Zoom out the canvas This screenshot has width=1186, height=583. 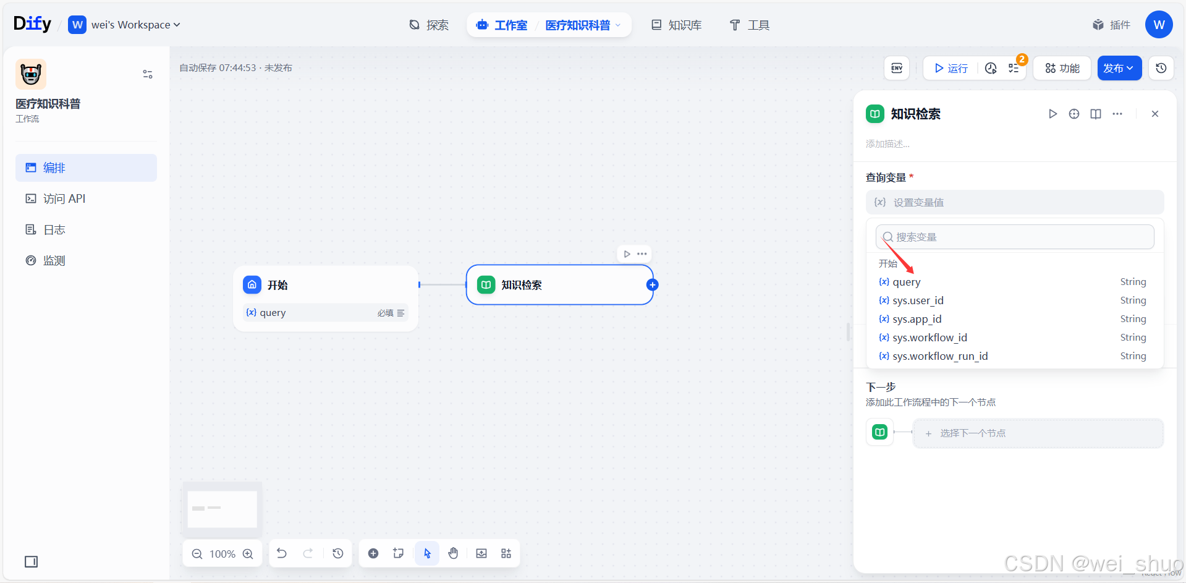[x=197, y=554]
